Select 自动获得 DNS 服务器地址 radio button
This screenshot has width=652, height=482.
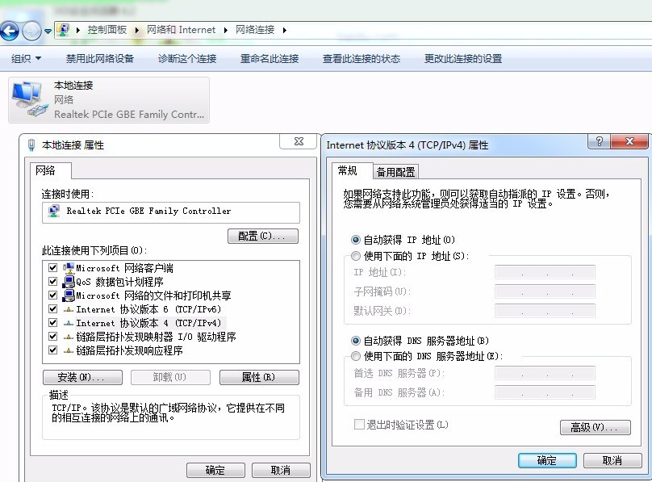tap(356, 341)
